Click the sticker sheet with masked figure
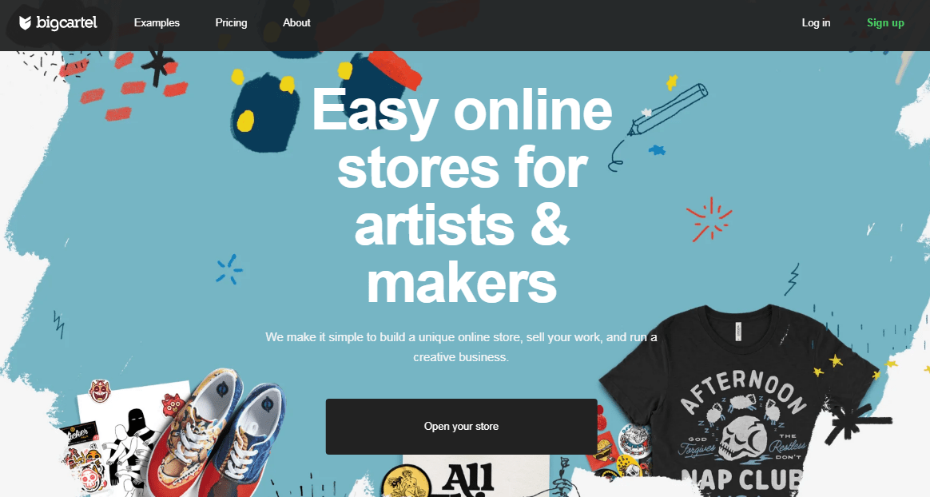The height and width of the screenshot is (497, 930). 128,438
